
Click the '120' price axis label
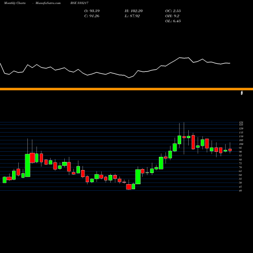click(241, 129)
